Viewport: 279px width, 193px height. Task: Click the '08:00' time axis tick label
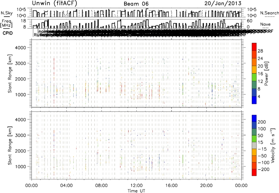(x=101, y=186)
